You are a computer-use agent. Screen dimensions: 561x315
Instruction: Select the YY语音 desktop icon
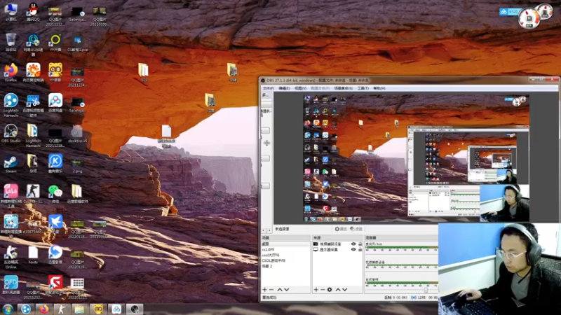55,73
